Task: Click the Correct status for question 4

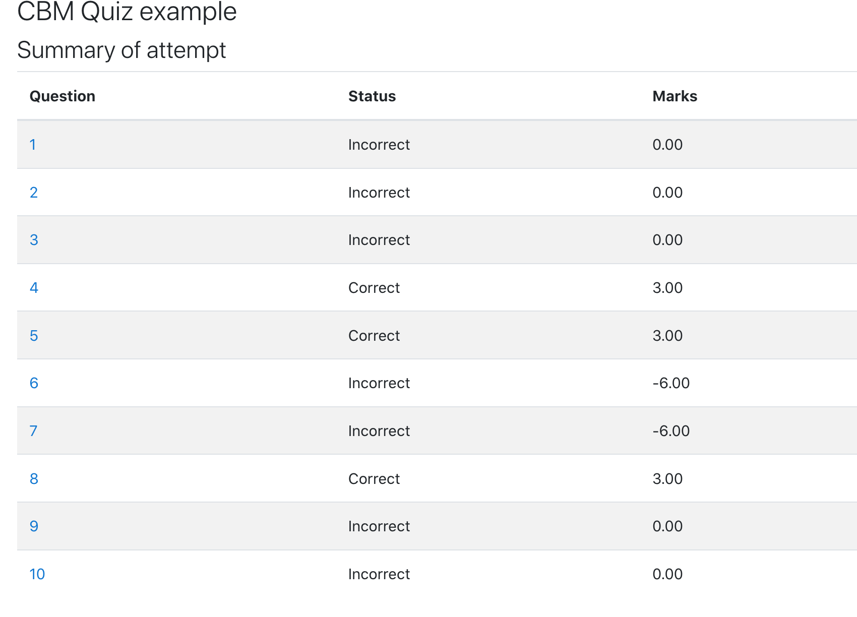Action: point(374,288)
